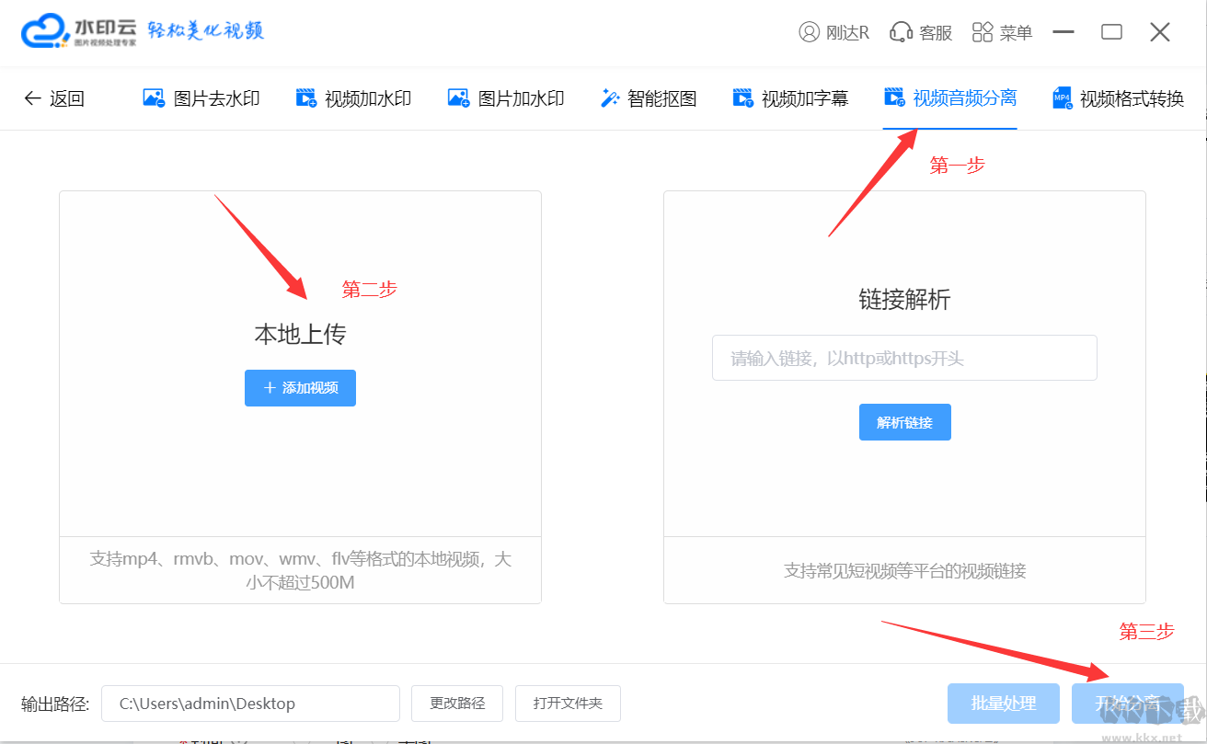Focus the link input field for http URLs

click(904, 358)
